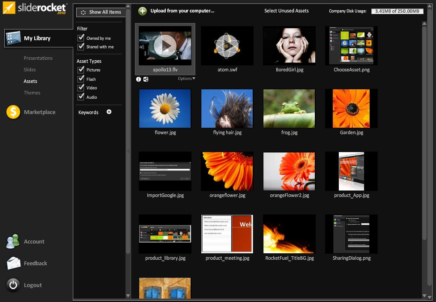Select the Garden.jpg thumbnail

point(352,108)
